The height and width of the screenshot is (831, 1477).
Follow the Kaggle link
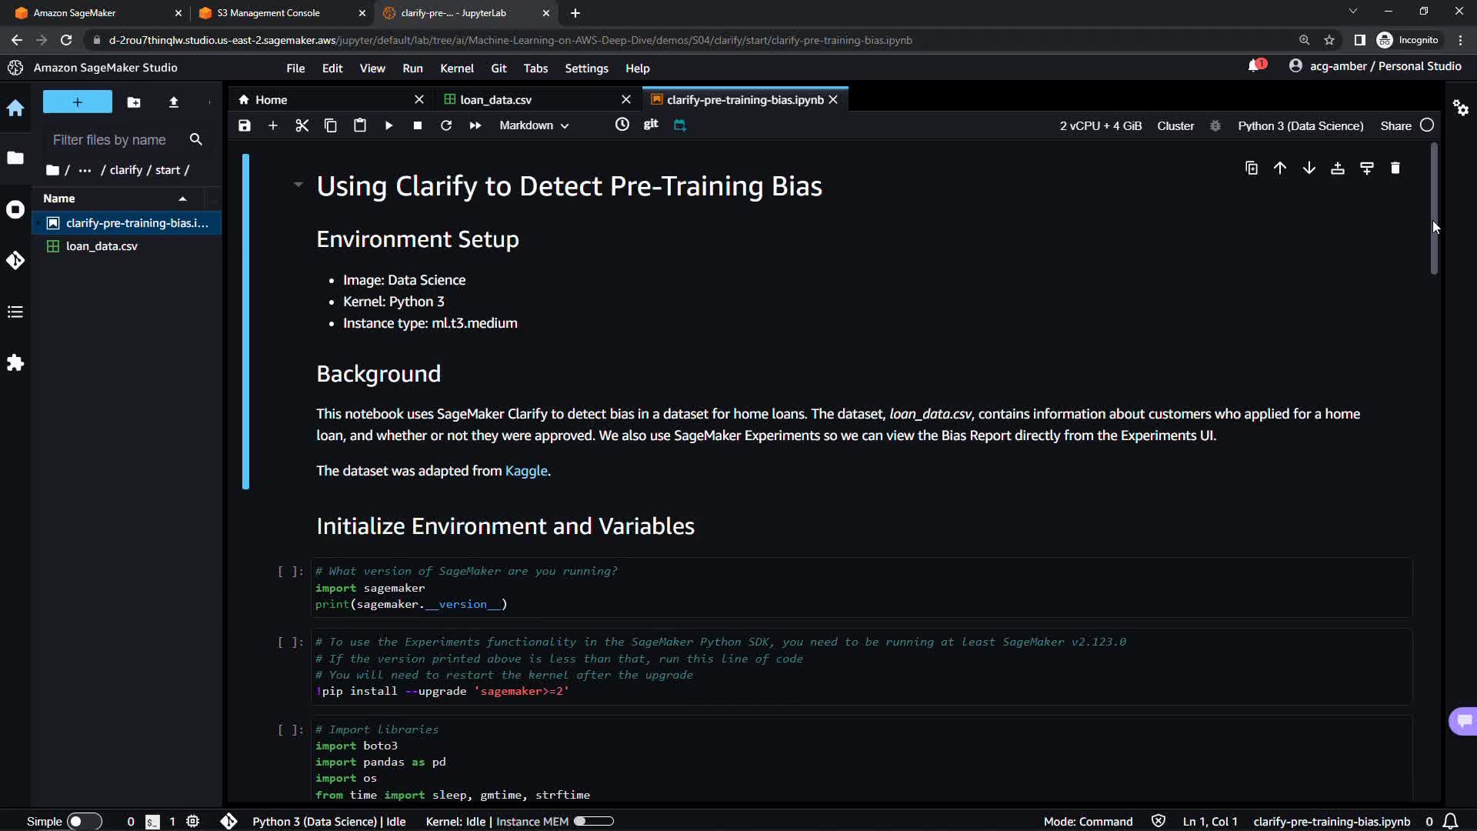tap(526, 471)
